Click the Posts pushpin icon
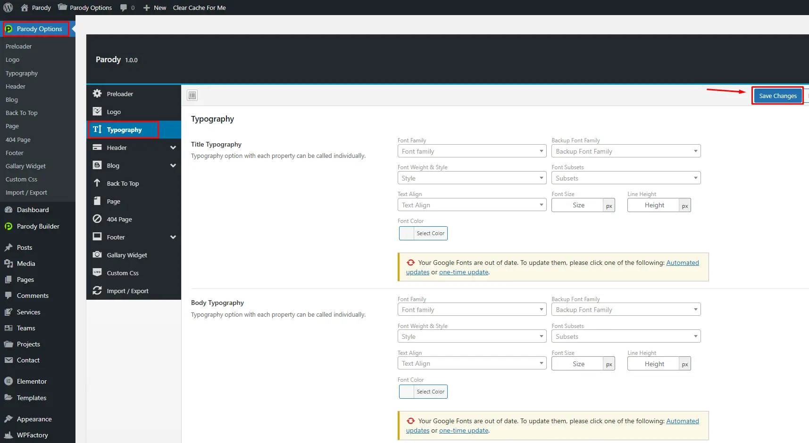Screen dimensions: 809x443 point(8,247)
